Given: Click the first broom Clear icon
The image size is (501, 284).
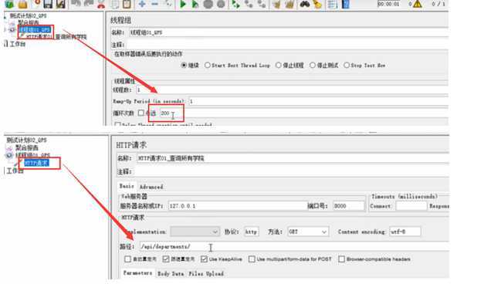Looking at the screenshot, I should pyautogui.click(x=276, y=4).
